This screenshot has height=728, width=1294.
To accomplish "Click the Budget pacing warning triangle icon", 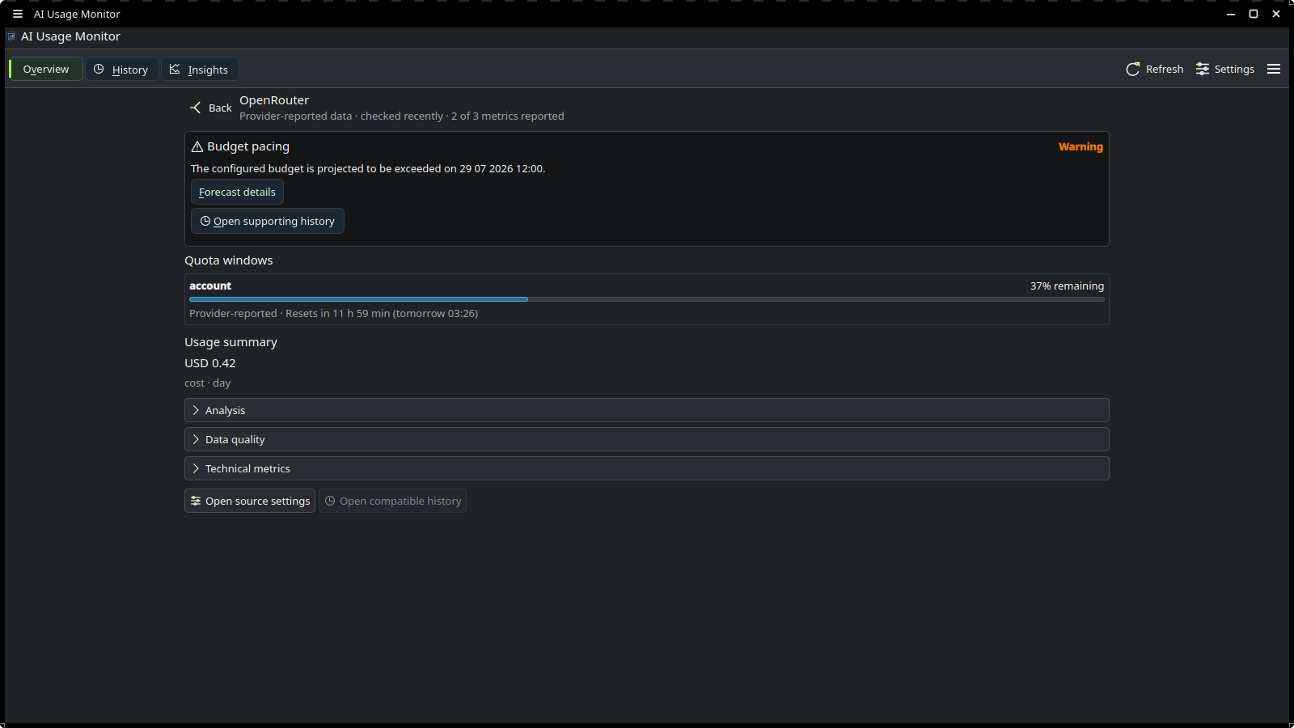I will pyautogui.click(x=197, y=146).
